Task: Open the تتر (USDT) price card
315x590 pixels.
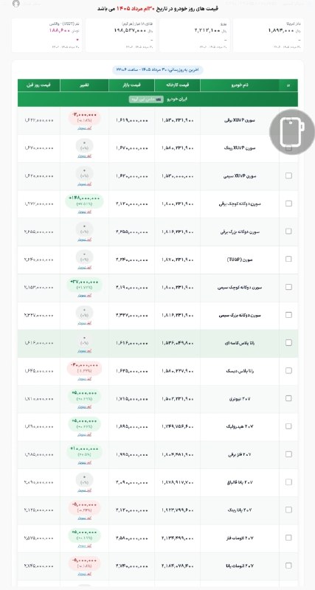Action: coord(46,35)
